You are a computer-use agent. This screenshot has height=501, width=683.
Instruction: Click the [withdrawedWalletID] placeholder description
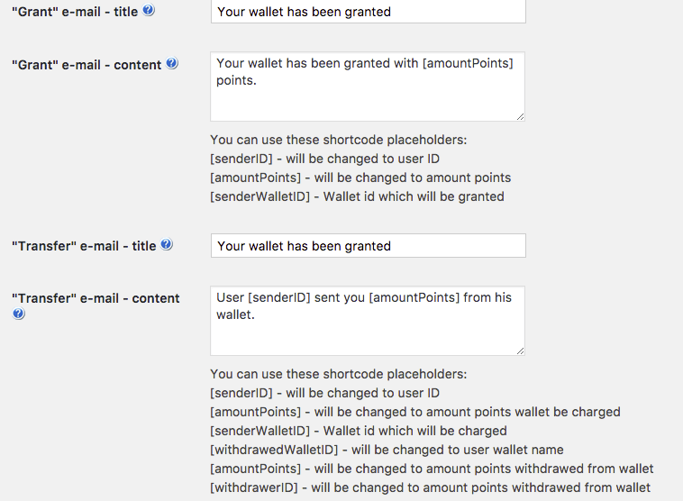[x=387, y=450]
